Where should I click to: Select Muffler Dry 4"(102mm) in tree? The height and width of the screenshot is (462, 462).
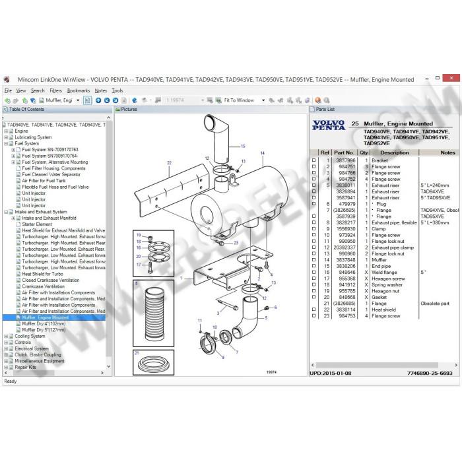[44, 324]
